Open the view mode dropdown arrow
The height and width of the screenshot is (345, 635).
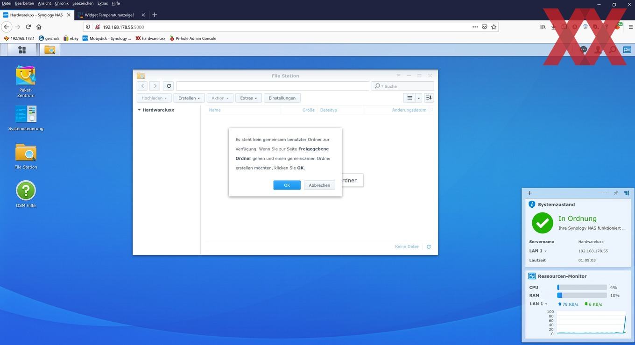point(419,98)
